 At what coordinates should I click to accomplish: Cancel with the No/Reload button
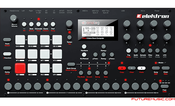[x=84, y=55]
